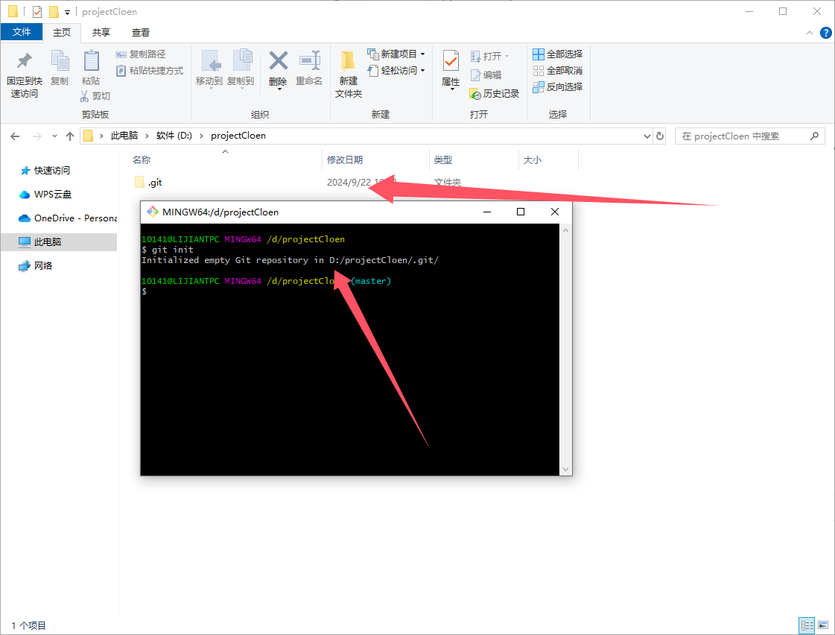Click the search magnifier icon

click(x=813, y=136)
